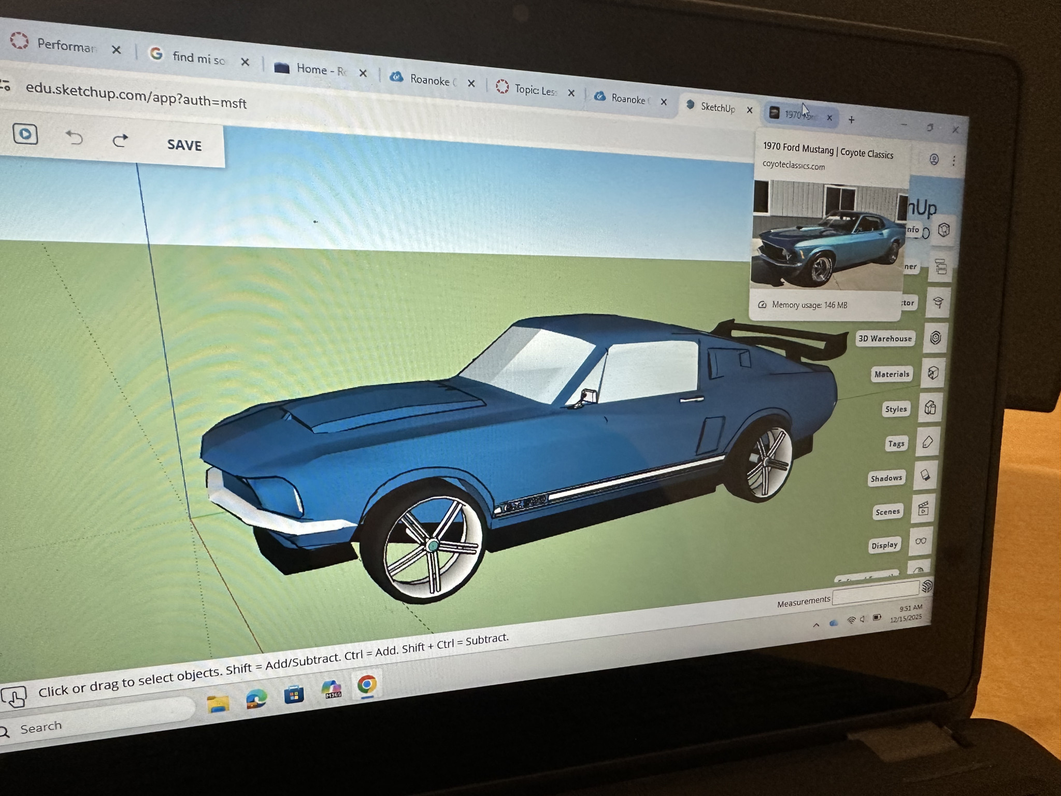Open the Shadows panel icon
The height and width of the screenshot is (796, 1061).
tap(925, 475)
